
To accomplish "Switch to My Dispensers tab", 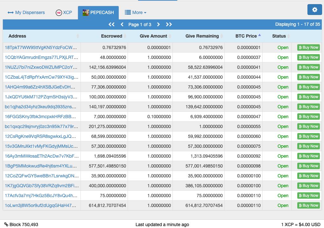I will 26,13.
